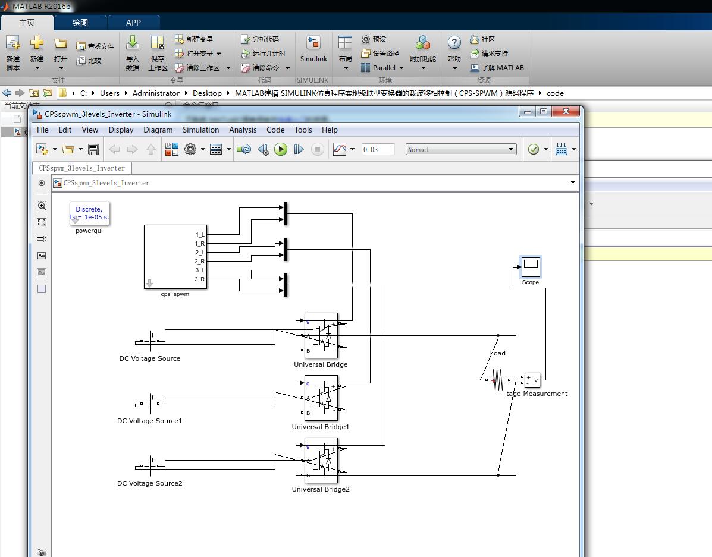This screenshot has height=557, width=712.
Task: Select the CPSspwm_3levels_Inverter model tab
Action: coord(81,168)
